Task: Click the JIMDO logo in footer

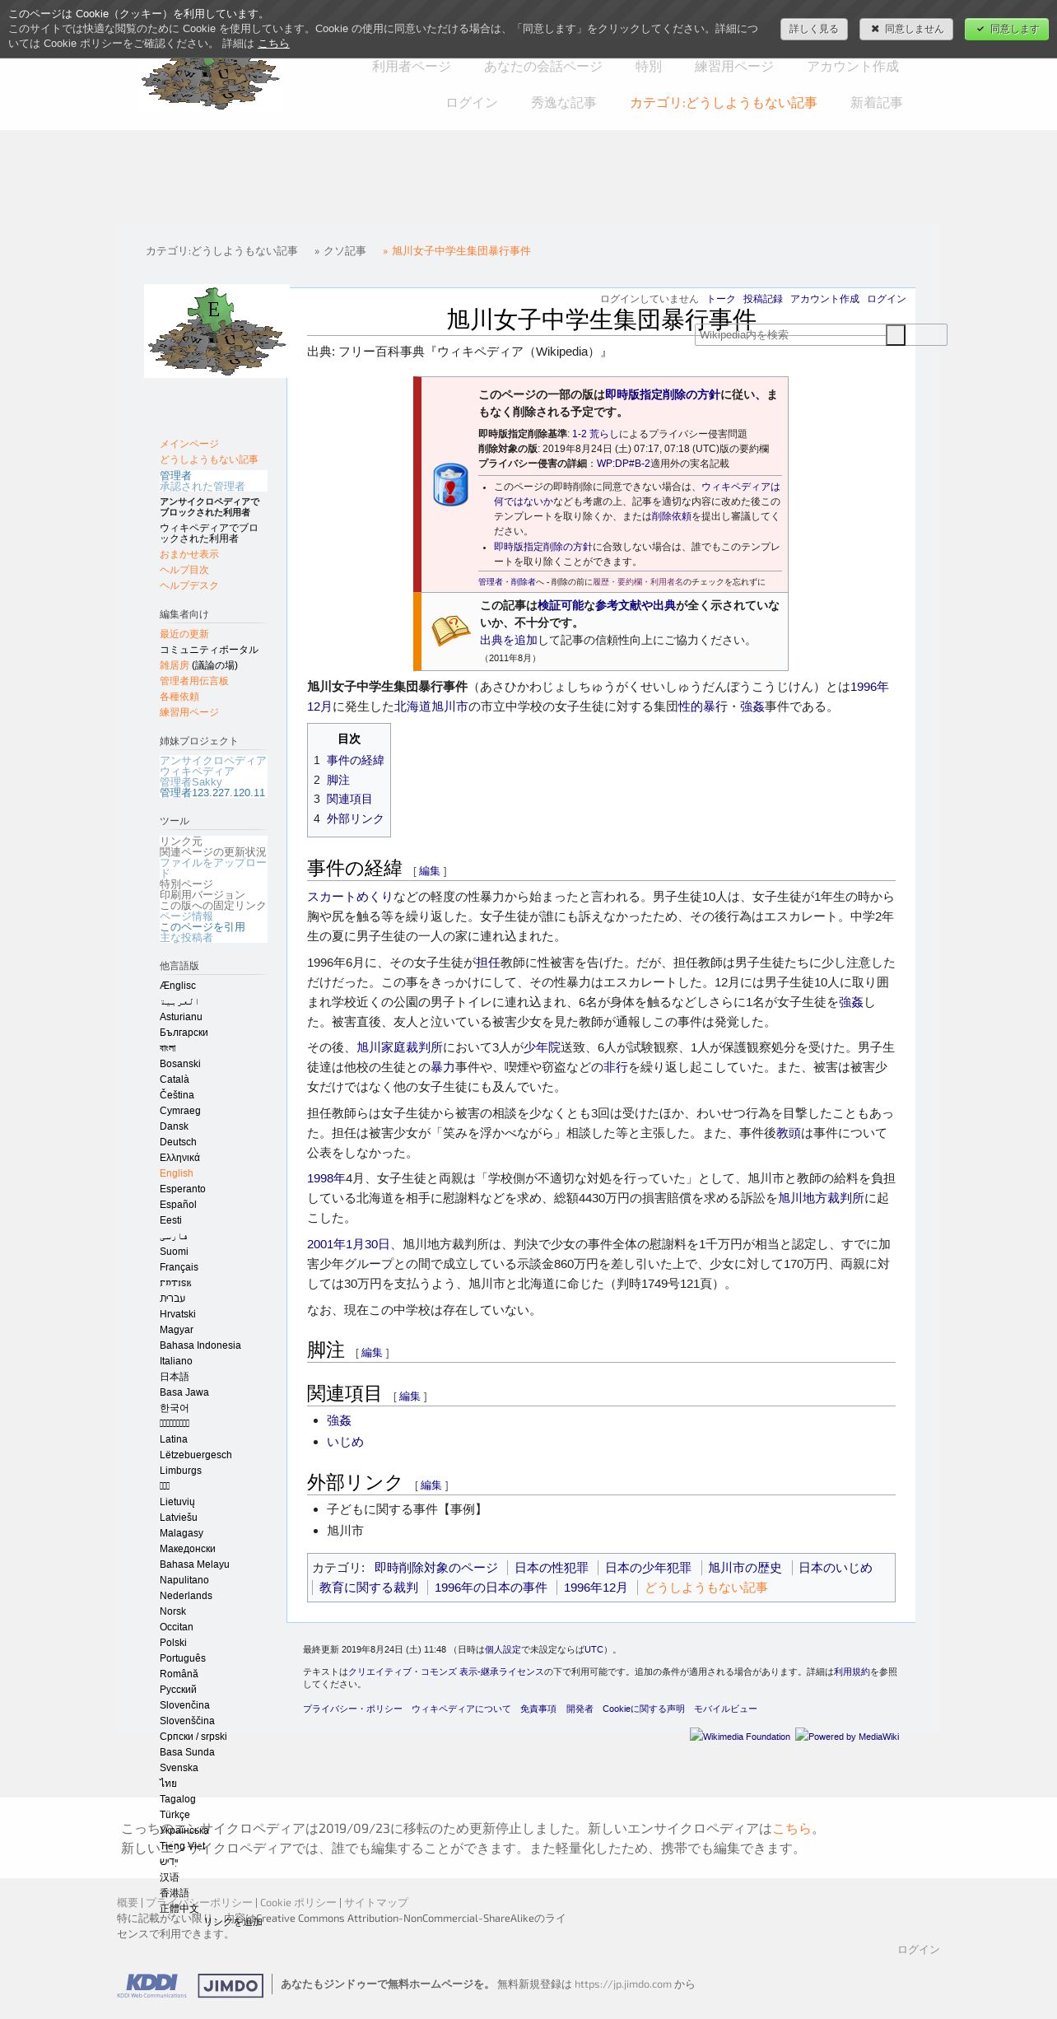Action: coord(230,1985)
